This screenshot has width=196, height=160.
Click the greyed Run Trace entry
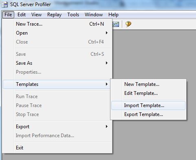[56, 96]
